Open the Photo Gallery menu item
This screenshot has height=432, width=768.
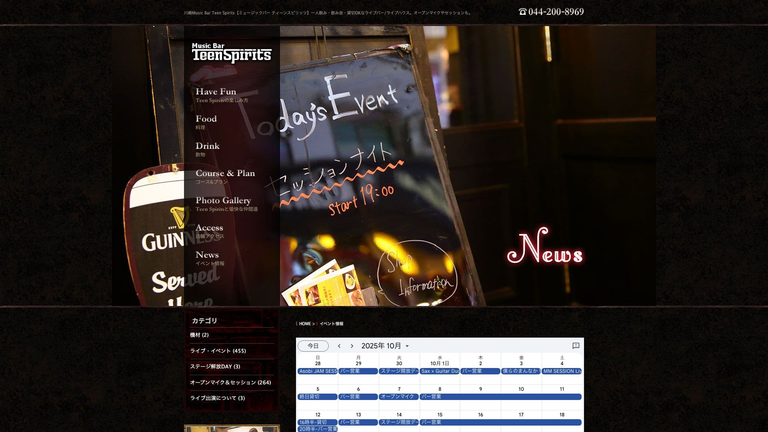tap(223, 200)
